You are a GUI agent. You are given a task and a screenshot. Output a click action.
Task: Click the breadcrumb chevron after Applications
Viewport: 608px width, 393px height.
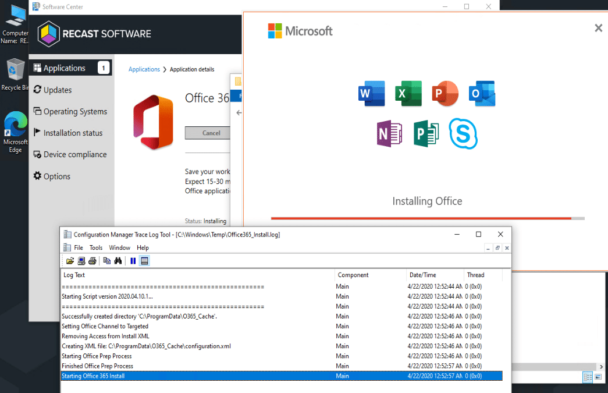165,69
